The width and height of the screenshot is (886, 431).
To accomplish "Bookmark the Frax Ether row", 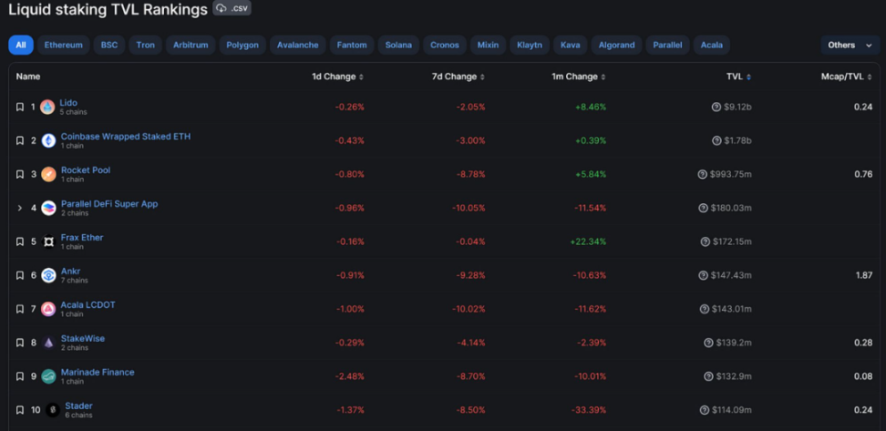I will click(x=20, y=241).
